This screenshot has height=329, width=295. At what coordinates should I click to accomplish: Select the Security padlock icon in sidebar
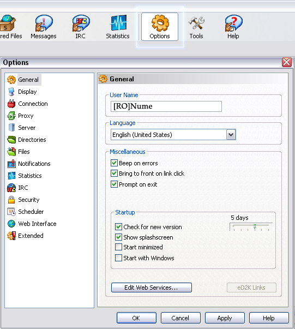click(x=11, y=200)
